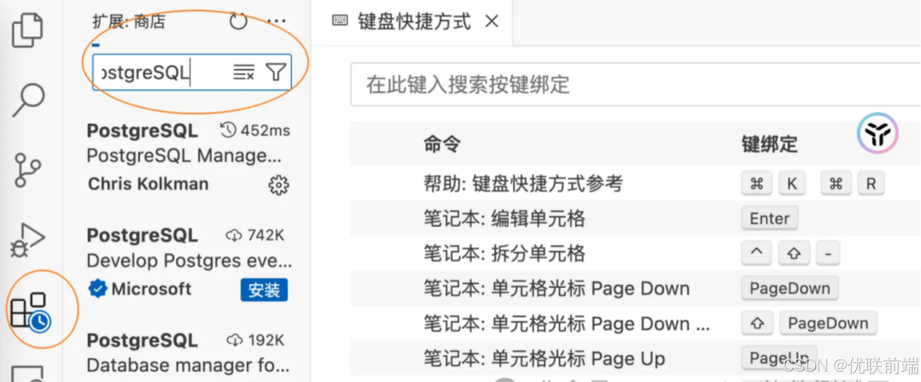Select 笔记本: 单元格光标 Page Down with PageDown key
The width and height of the screenshot is (921, 382).
click(x=635, y=289)
